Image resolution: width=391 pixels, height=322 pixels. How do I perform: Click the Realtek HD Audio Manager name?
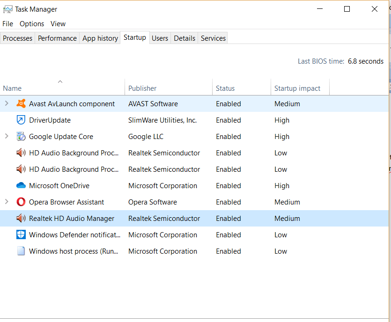coord(72,219)
